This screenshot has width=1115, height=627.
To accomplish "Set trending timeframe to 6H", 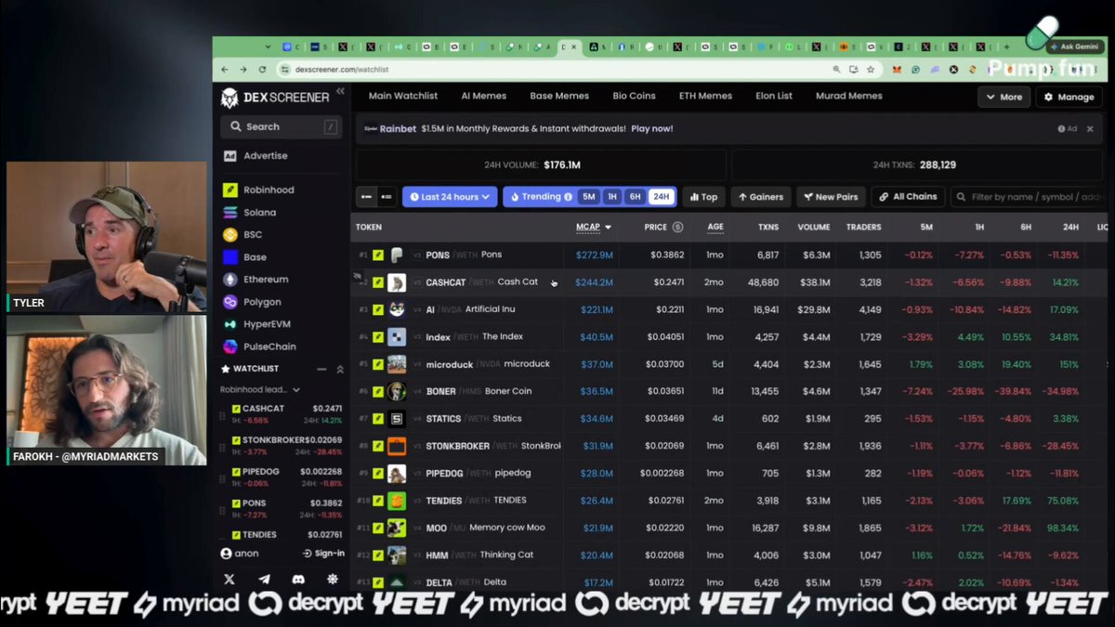I will tap(636, 197).
